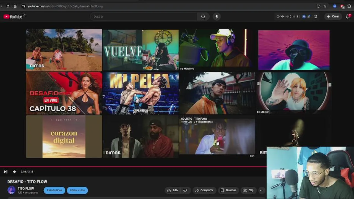Open the TITO FLOW channel avatar
This screenshot has height=199, width=354.
pos(11,190)
